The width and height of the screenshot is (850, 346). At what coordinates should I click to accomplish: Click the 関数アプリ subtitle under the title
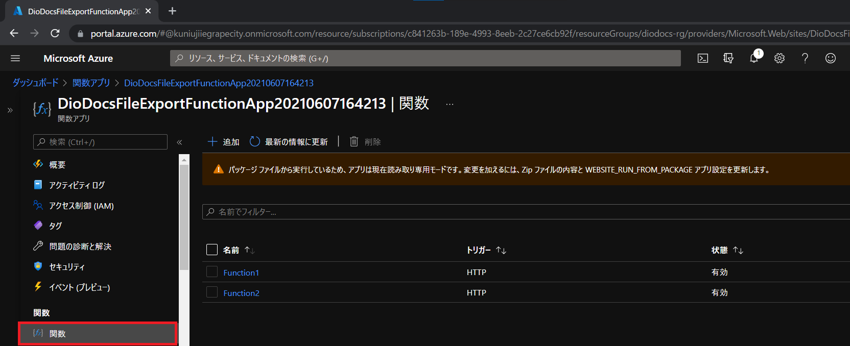[74, 118]
